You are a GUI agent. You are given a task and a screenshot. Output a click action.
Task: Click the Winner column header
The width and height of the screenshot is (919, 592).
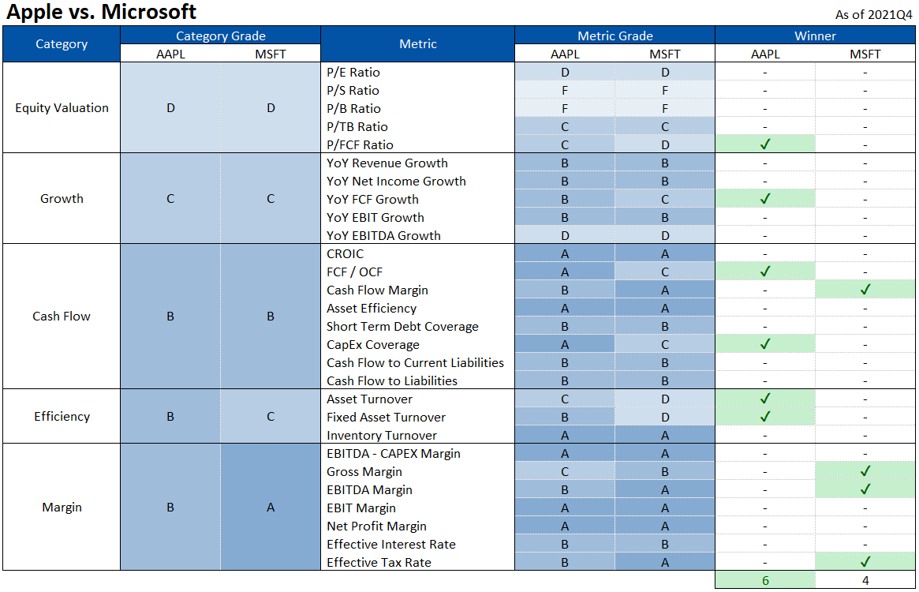(815, 36)
